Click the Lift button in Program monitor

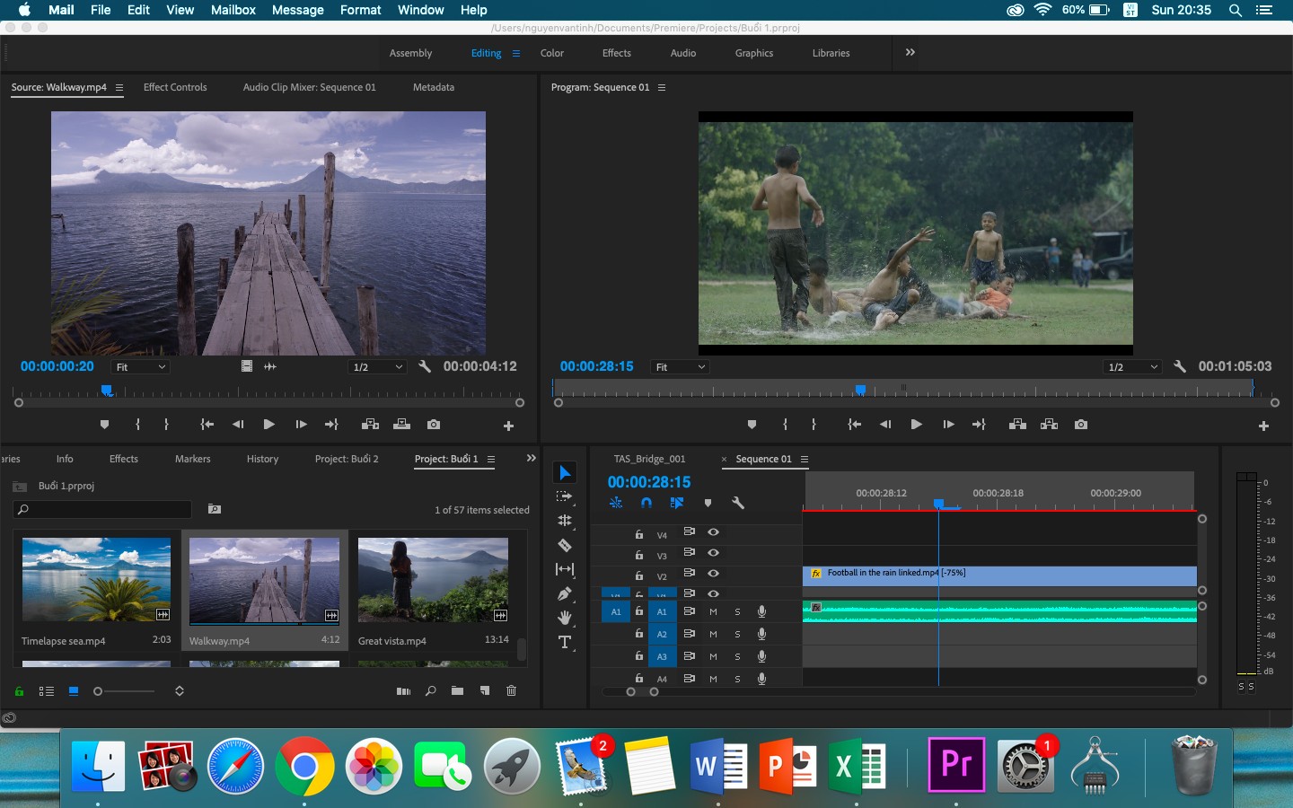1017,425
